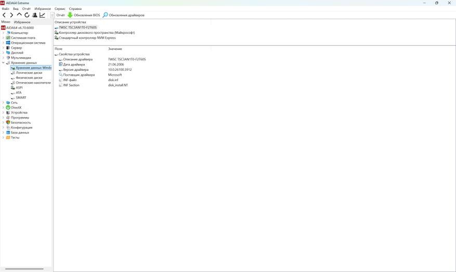Screen dimensions: 456x272
Task: Select Логические диски in the tree
Action: [29, 73]
